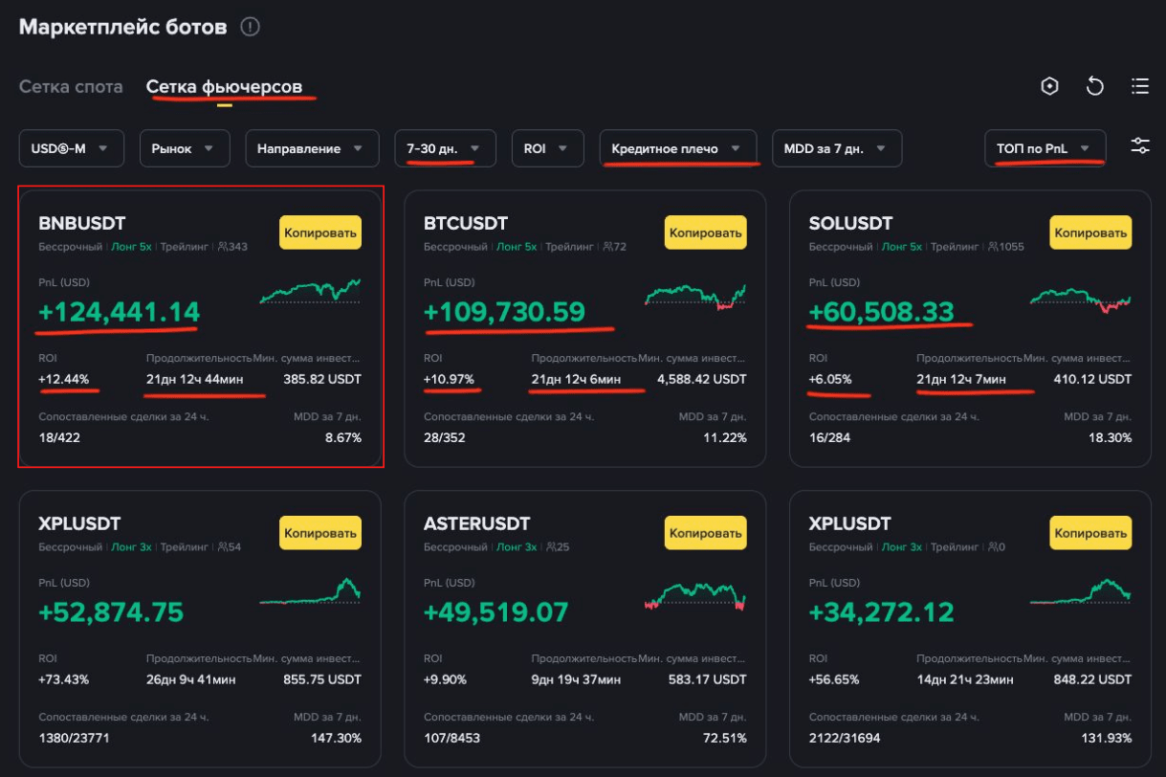
Task: Click the info icon beside Маркетплейс ботов
Action: pyautogui.click(x=250, y=27)
